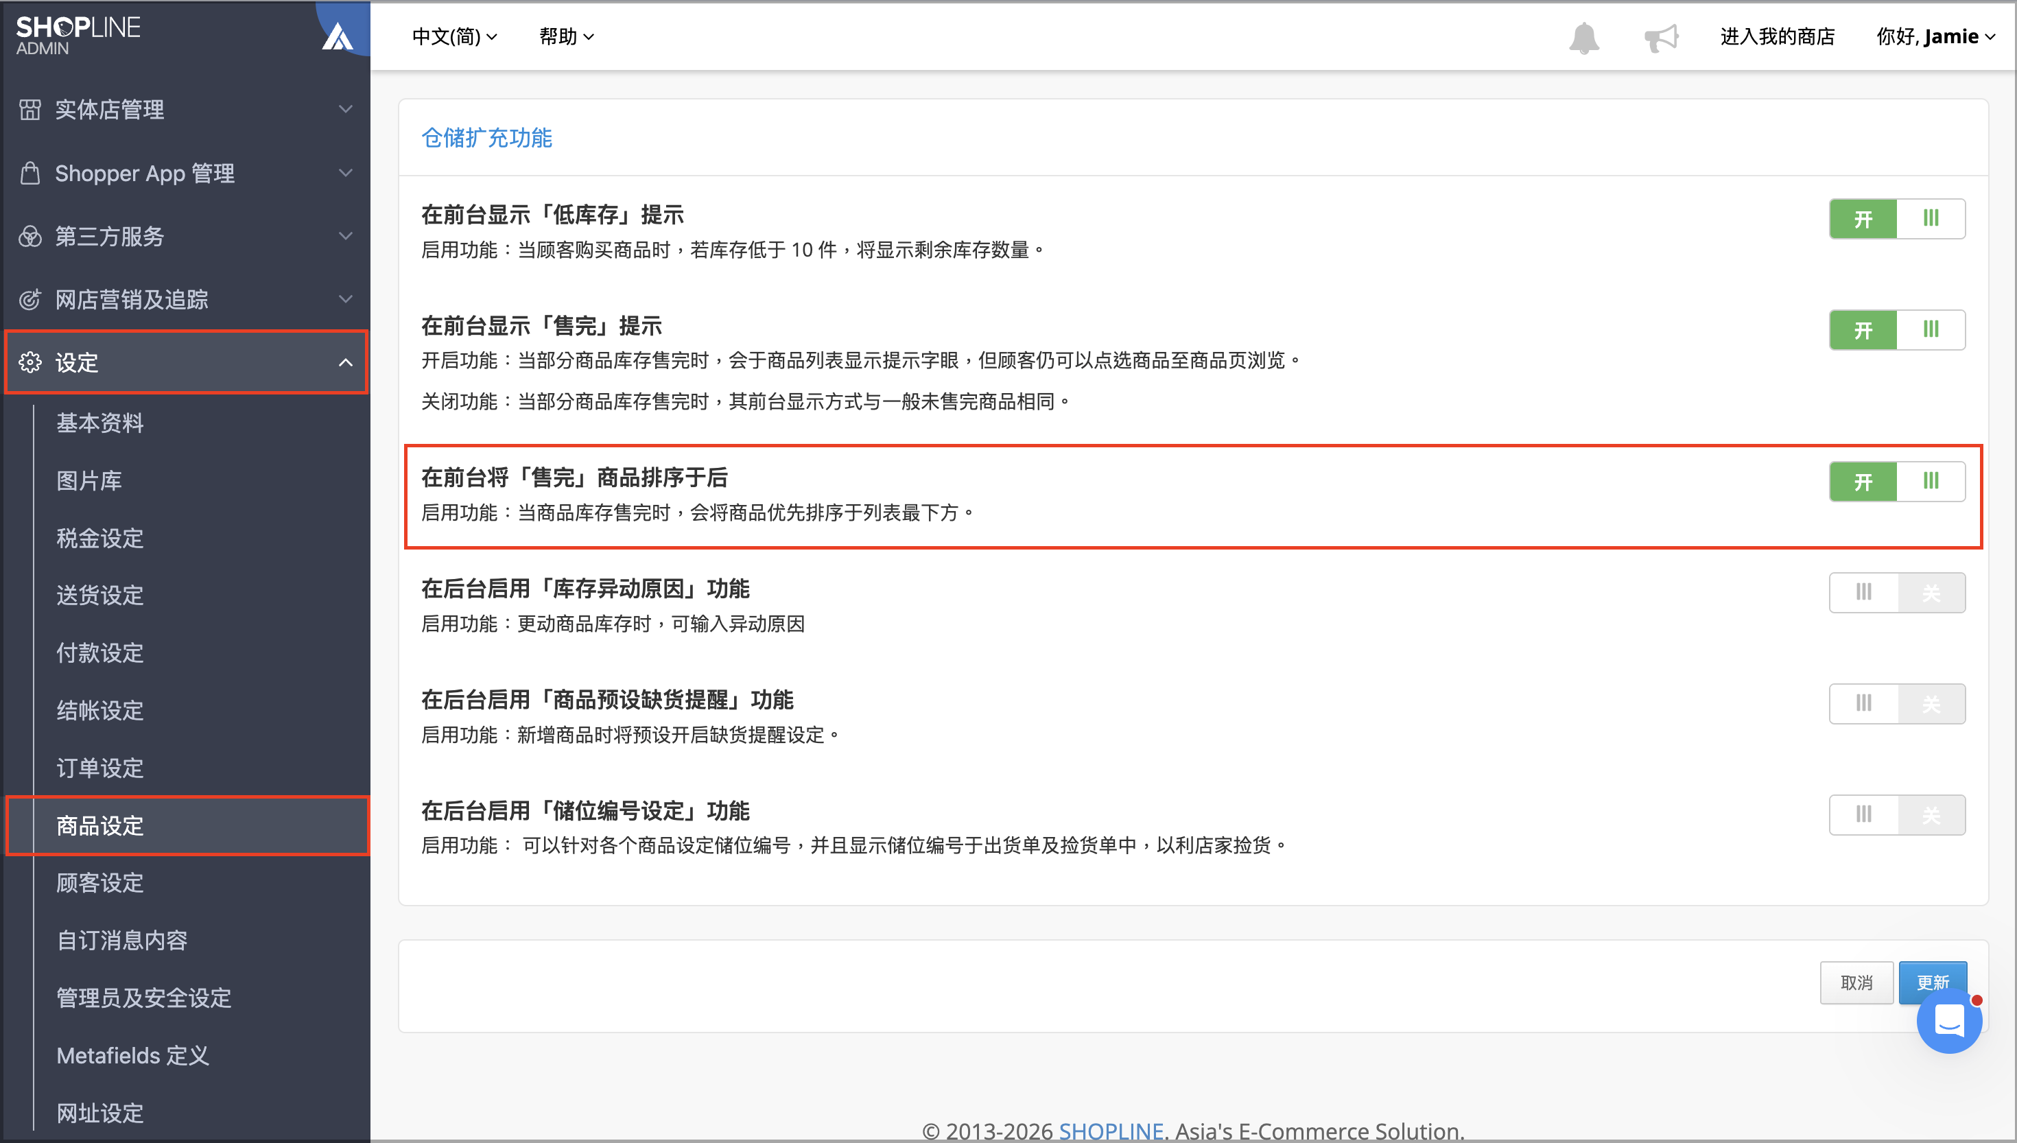Image resolution: width=2017 pixels, height=1143 pixels.
Task: Click the target icon beside 网店营销及追踪
Action: point(30,299)
